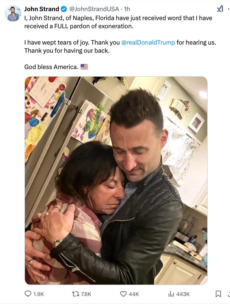Click the blue verified badge icon
230x305 pixels.
pos(64,9)
